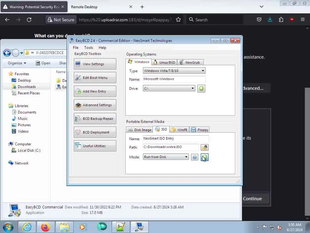Open the Tools menu in EasyBCD
310x233 pixels.
[x=88, y=48]
